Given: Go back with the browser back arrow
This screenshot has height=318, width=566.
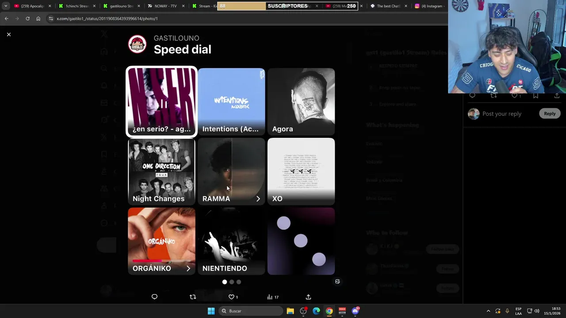Looking at the screenshot, I should point(6,19).
